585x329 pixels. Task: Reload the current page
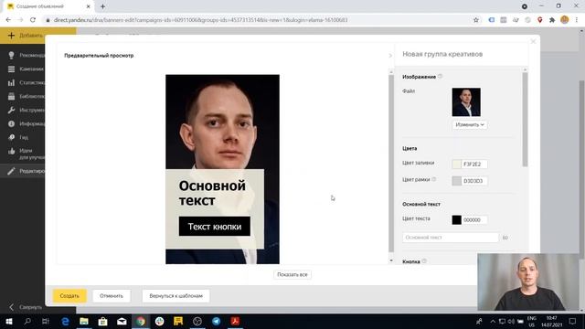pos(33,20)
